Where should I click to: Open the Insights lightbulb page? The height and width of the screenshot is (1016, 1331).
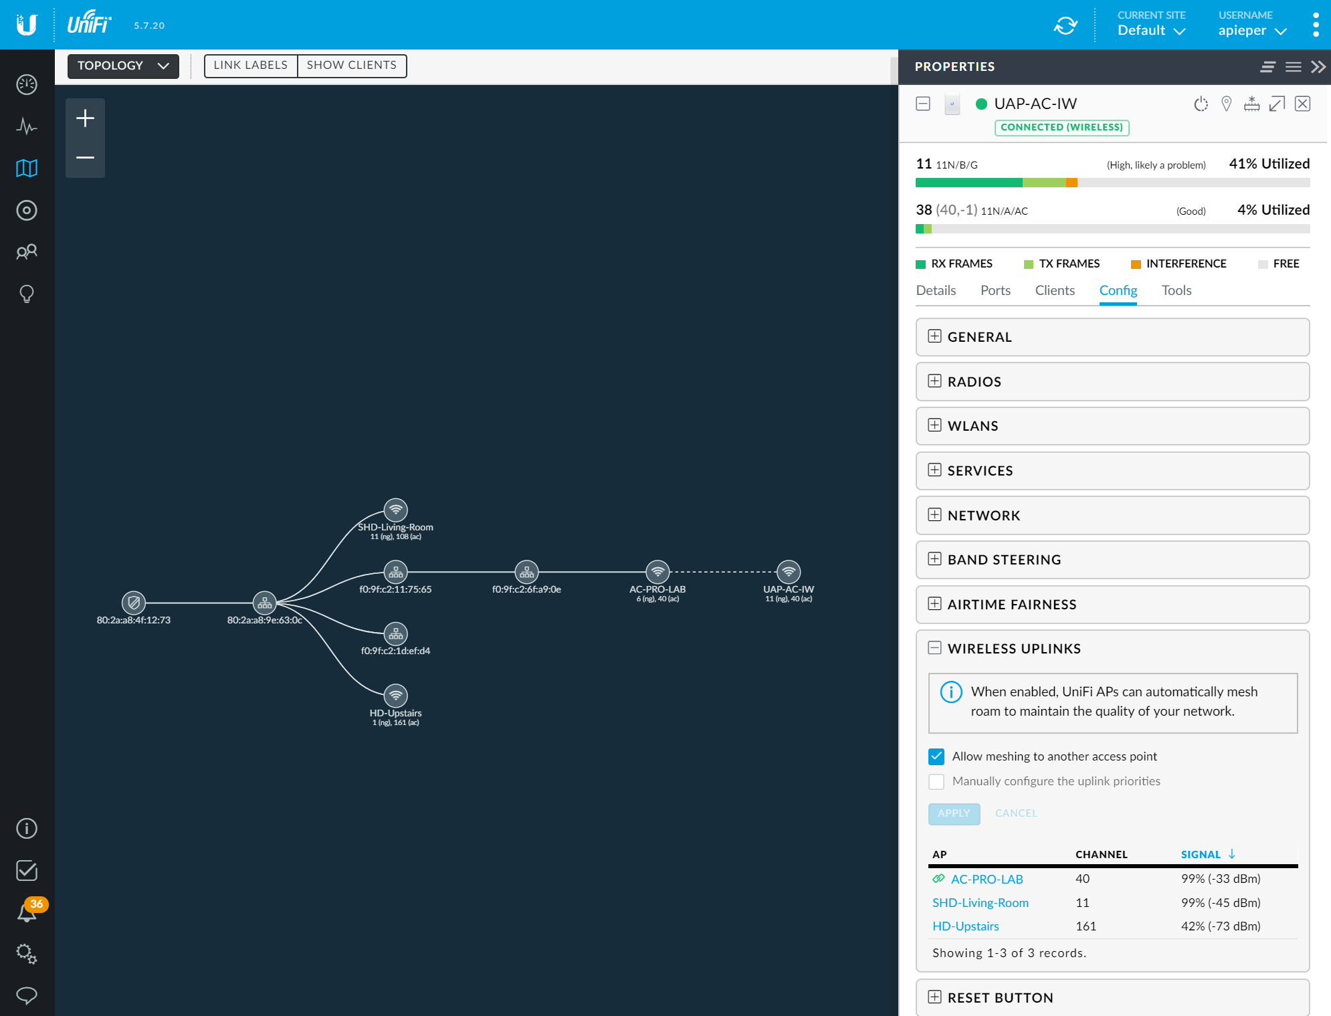tap(27, 294)
